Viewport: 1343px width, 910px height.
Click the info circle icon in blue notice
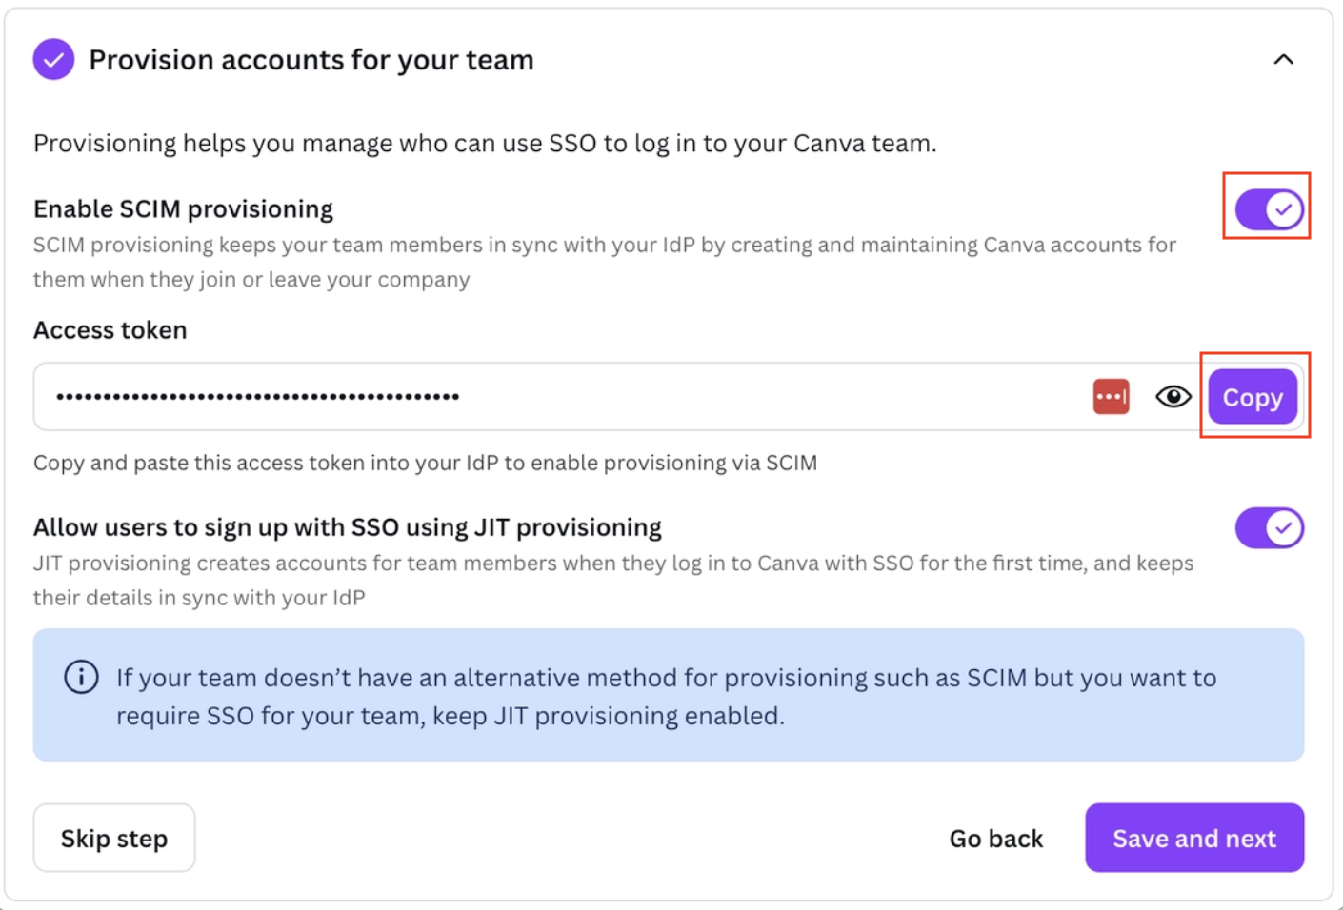tap(81, 678)
